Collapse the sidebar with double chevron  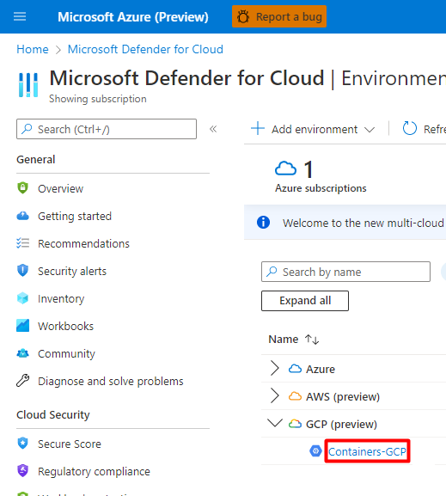coord(213,129)
